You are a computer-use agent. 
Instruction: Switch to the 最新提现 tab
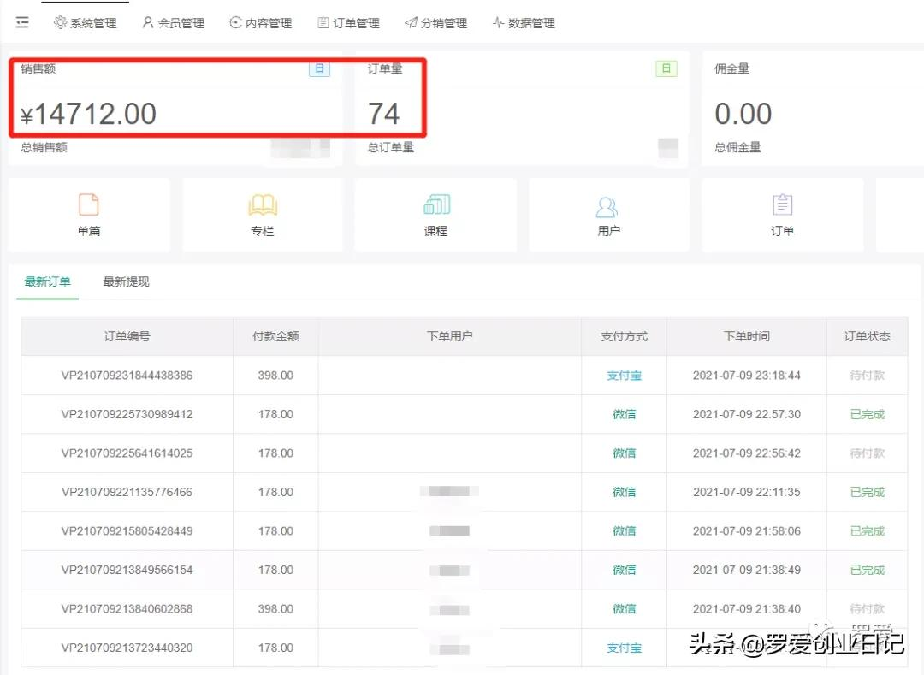(126, 281)
